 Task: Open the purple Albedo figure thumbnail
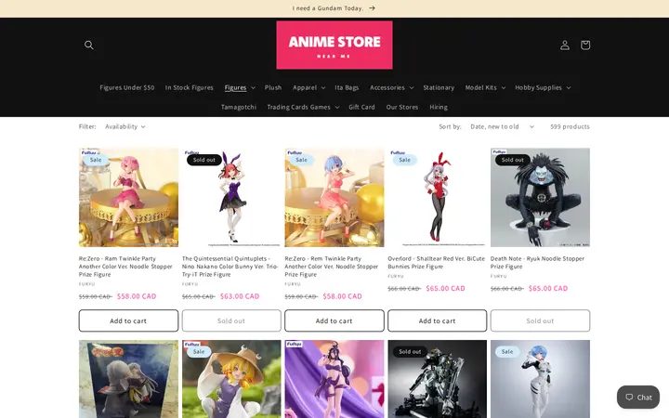coord(334,379)
